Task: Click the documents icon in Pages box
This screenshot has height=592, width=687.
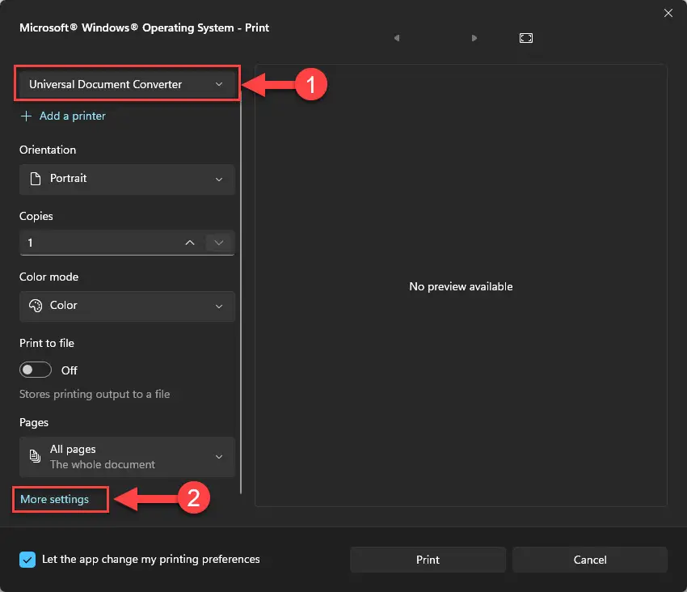Action: pos(35,456)
